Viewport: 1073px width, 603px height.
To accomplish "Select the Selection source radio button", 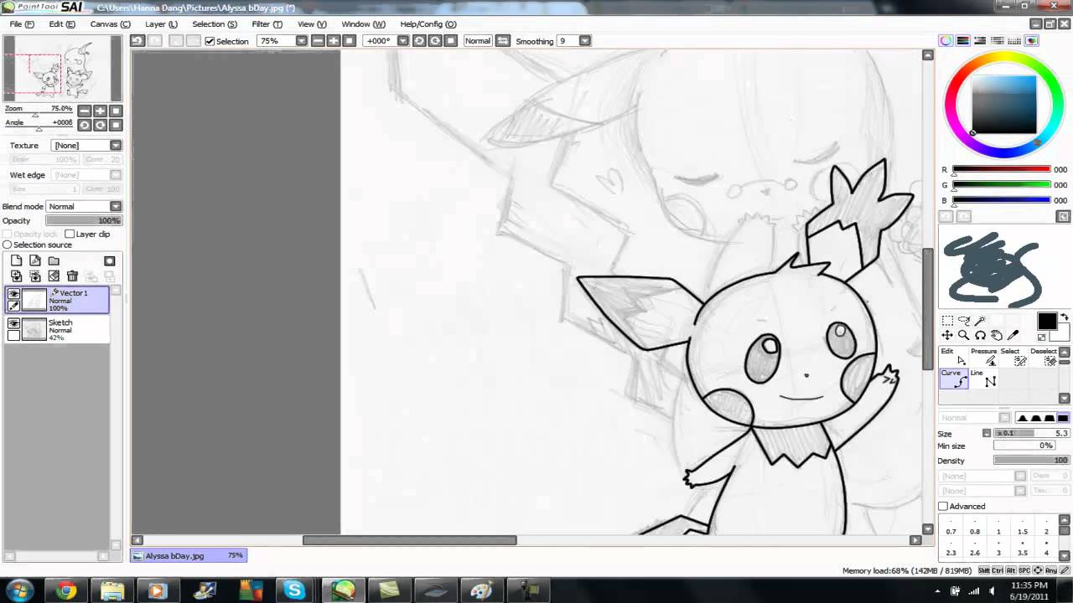I will click(8, 245).
